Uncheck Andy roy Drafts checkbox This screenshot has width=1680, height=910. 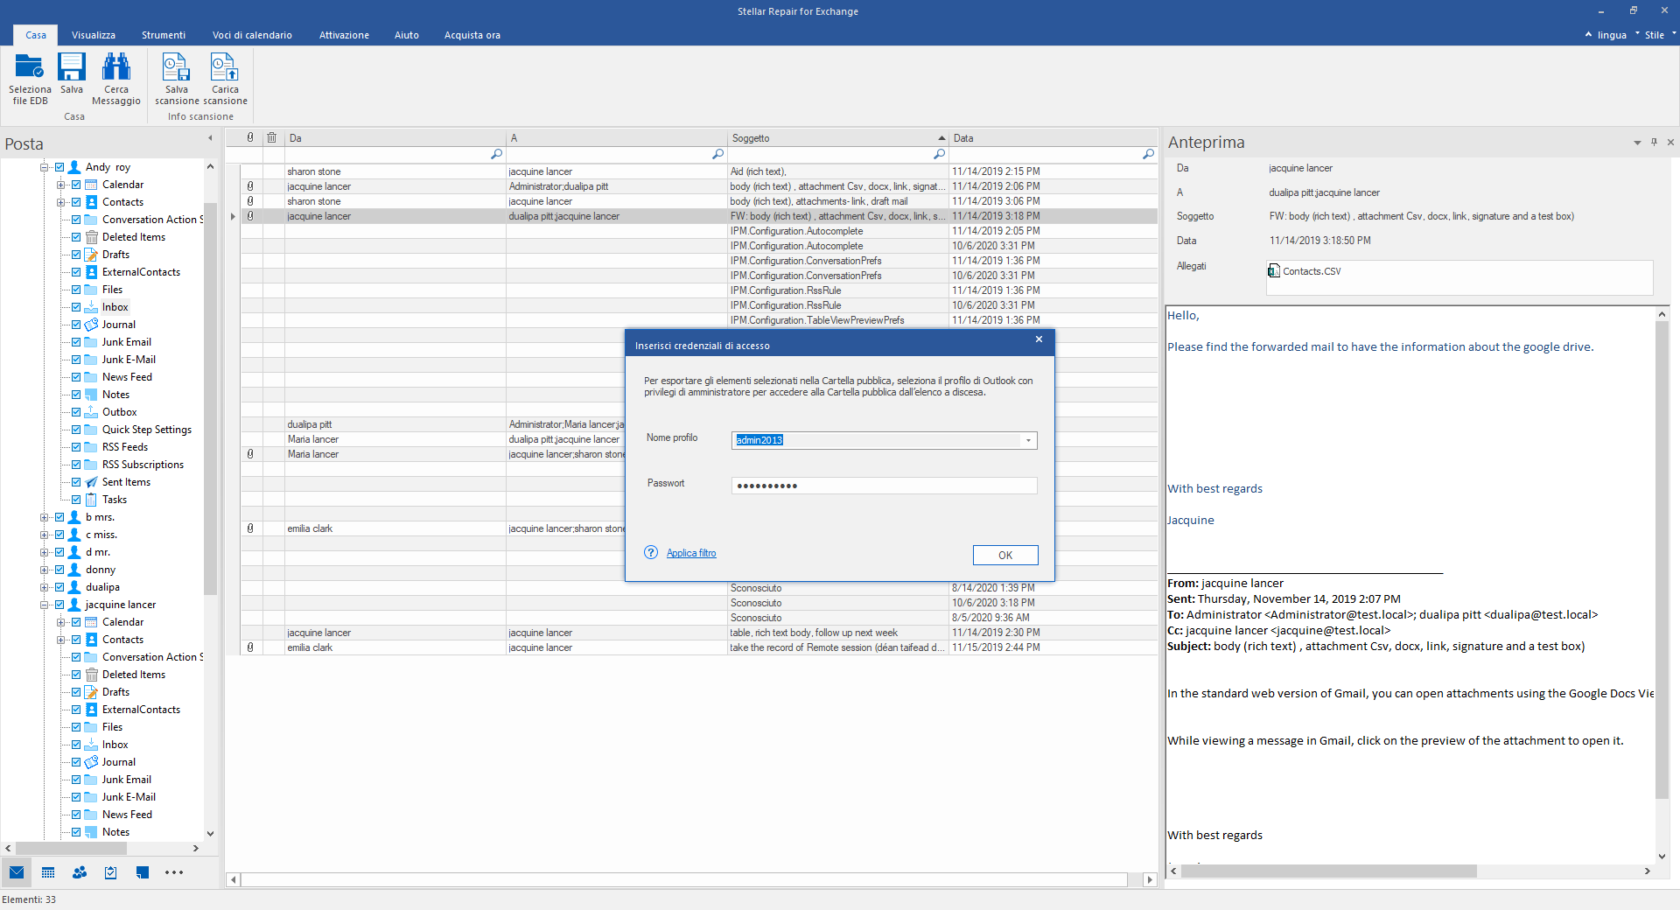[76, 255]
